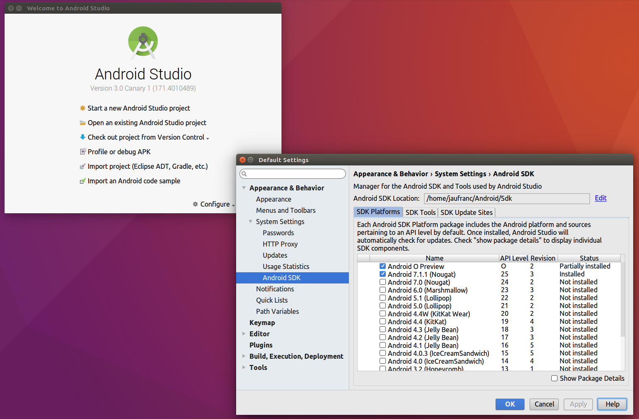
Task: Expand the Editor tree node
Action: pos(244,334)
